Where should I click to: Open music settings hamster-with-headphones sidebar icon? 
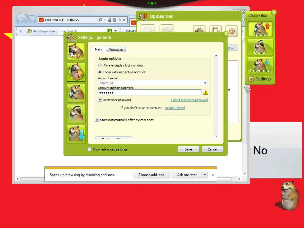click(x=76, y=114)
